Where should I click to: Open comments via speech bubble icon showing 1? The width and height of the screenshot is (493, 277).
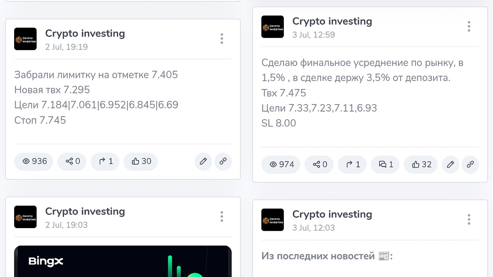tap(385, 164)
